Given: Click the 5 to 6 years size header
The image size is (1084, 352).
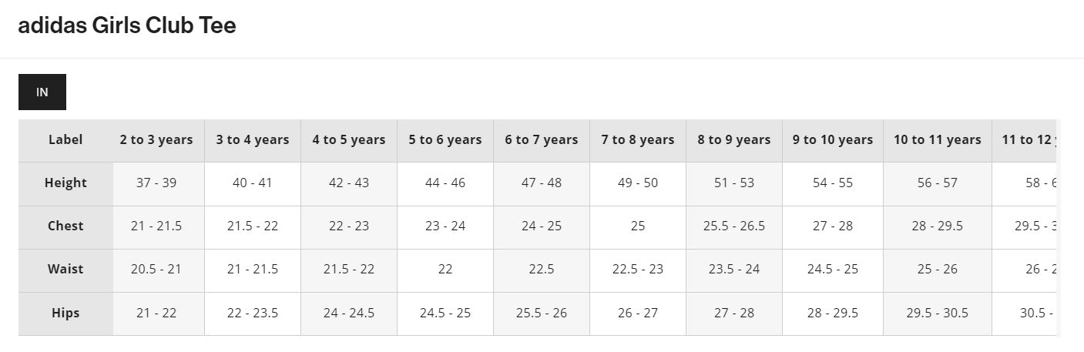Looking at the screenshot, I should 445,139.
